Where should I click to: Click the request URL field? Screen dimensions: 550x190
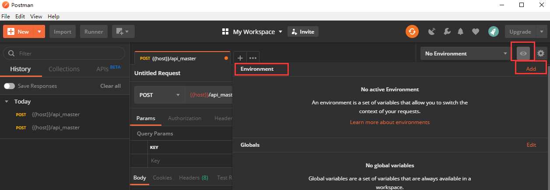click(x=209, y=95)
